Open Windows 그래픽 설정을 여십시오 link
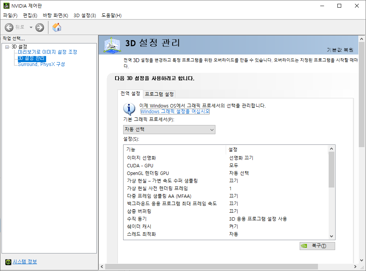This screenshot has width=366, height=271. tap(175, 112)
